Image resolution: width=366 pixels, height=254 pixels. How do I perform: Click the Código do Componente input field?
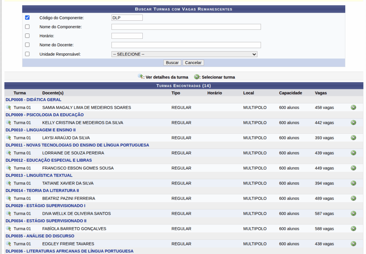click(x=127, y=18)
